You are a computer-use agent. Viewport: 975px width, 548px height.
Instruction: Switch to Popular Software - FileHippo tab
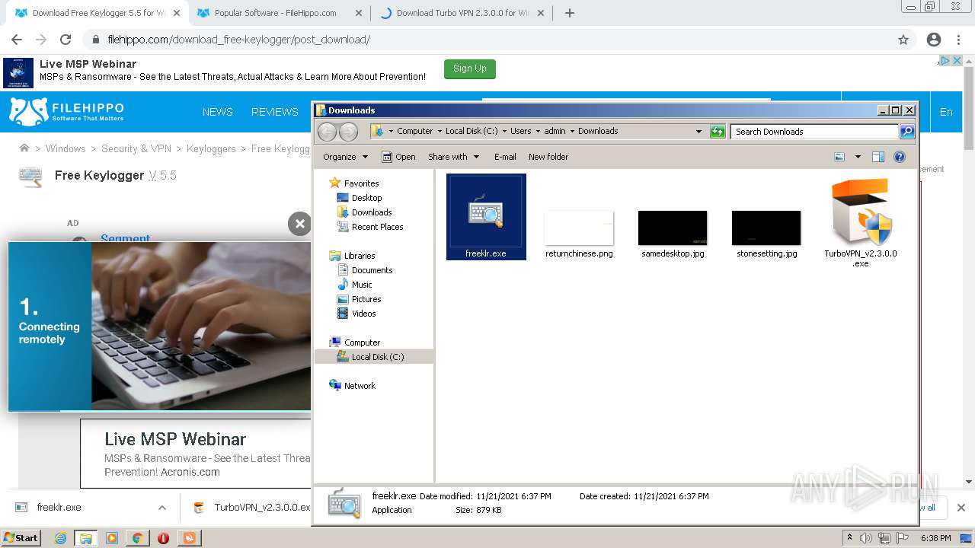click(275, 13)
